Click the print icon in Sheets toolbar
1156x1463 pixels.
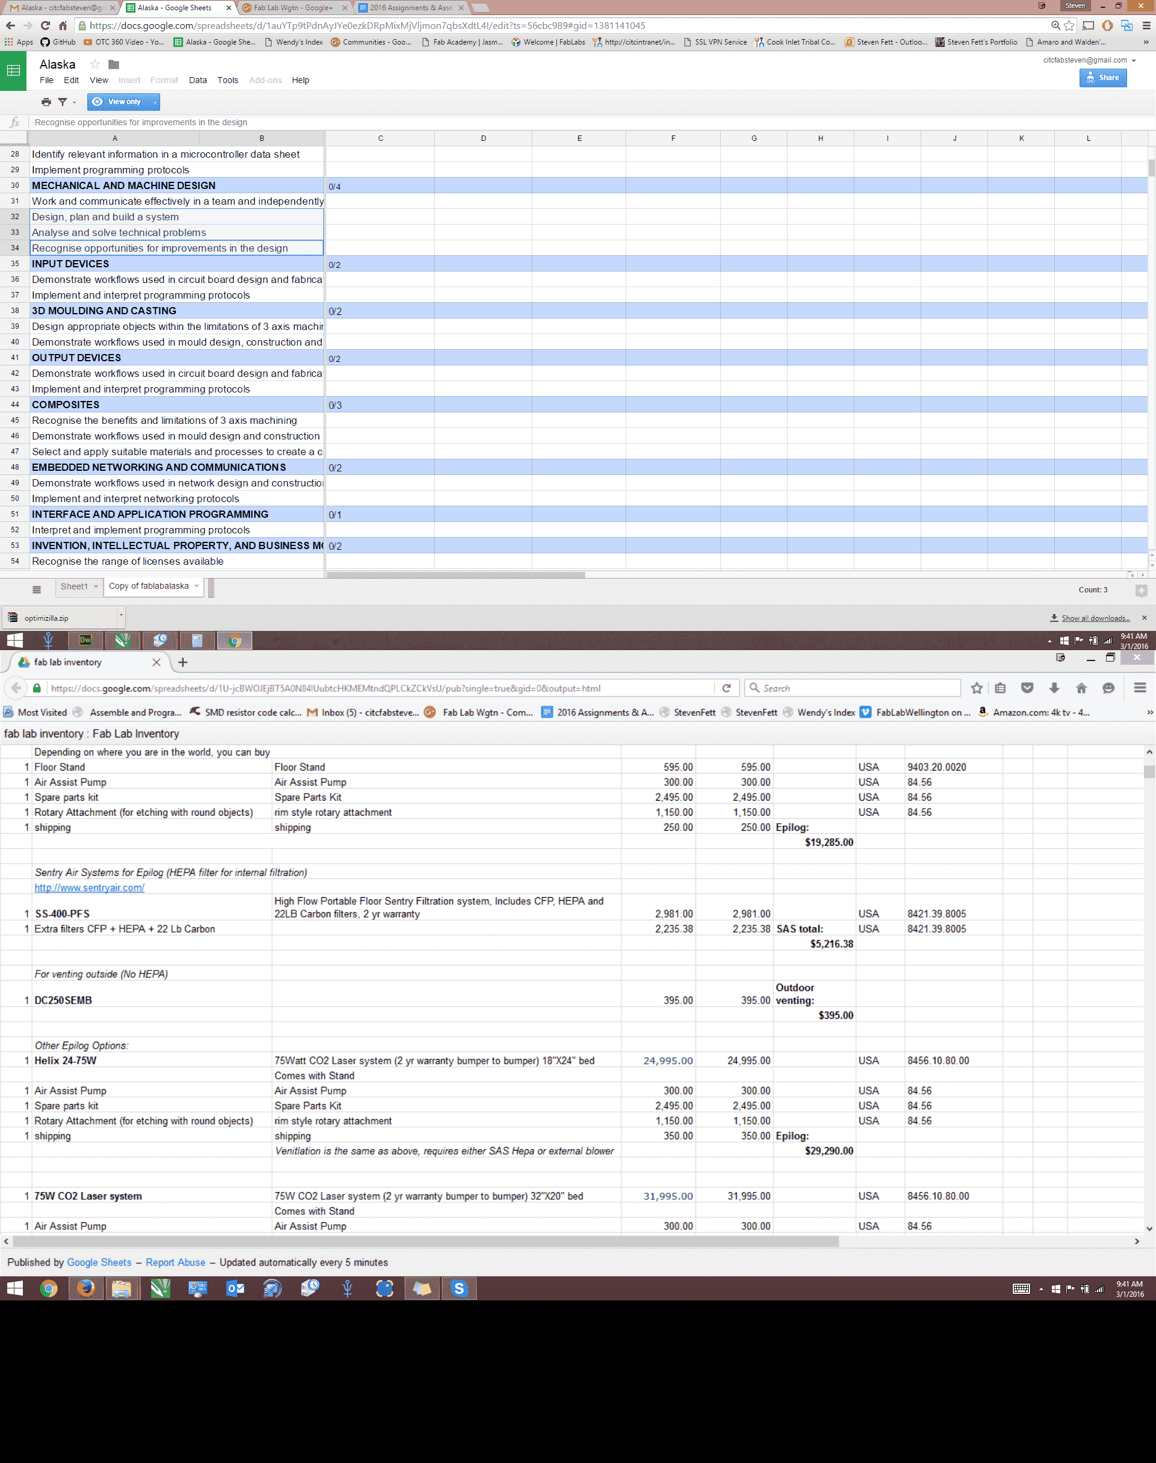pos(46,102)
